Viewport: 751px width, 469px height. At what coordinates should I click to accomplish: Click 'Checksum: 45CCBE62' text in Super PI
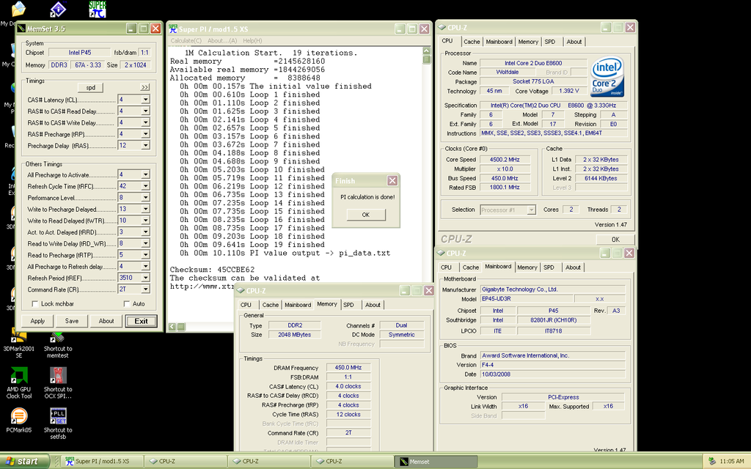click(212, 270)
